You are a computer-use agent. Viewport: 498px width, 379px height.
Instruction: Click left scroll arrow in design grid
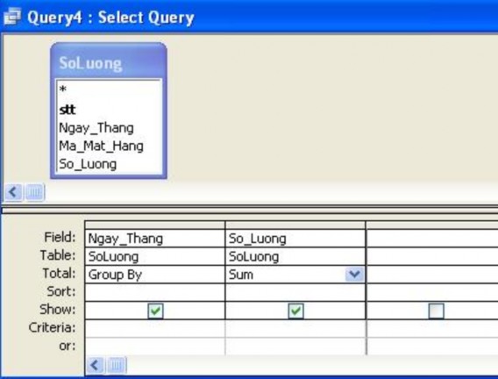point(95,365)
